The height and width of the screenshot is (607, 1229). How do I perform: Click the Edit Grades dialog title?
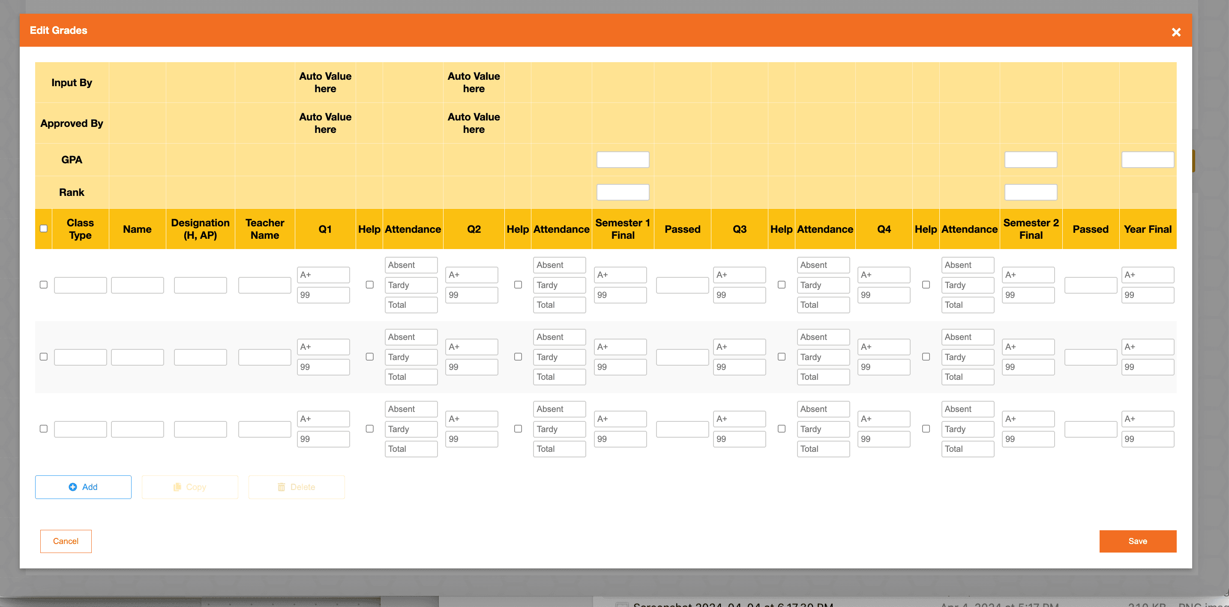click(x=58, y=30)
